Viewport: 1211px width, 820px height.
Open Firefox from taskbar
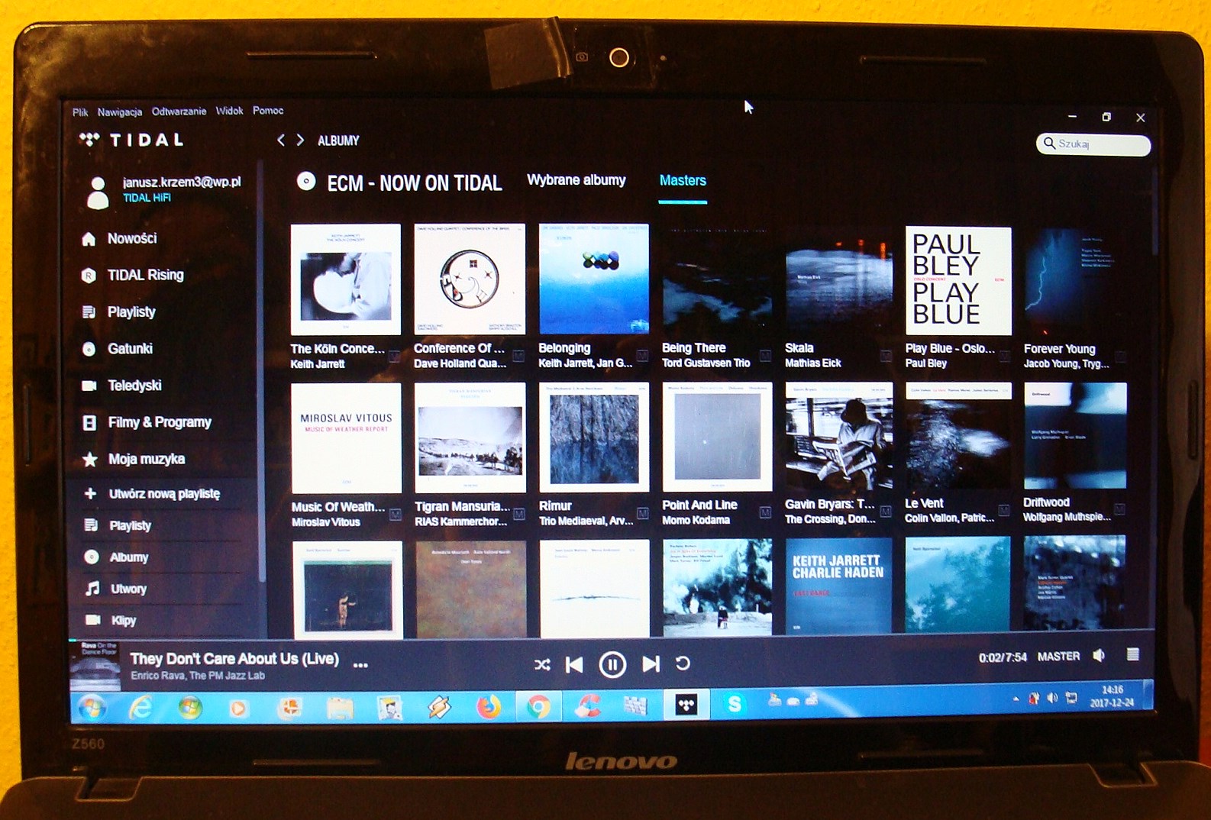tap(489, 707)
